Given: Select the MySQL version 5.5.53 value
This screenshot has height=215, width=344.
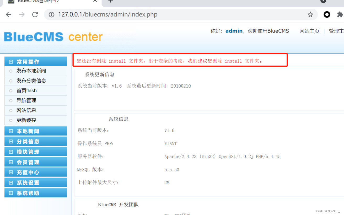Looking at the screenshot, I should [172, 170].
